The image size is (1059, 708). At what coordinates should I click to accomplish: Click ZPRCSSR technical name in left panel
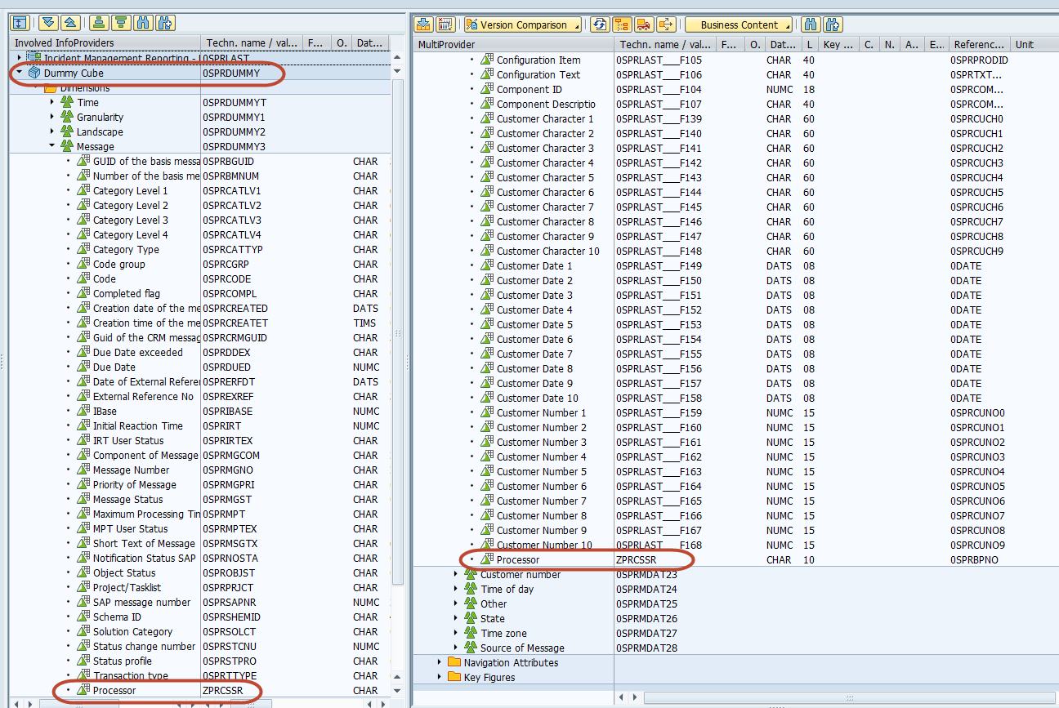click(223, 690)
